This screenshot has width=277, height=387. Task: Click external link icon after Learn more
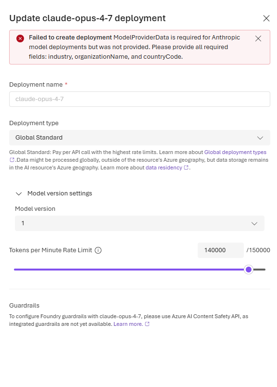point(147,324)
